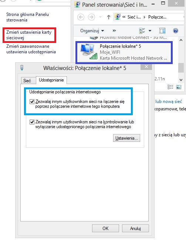186x240 pixels.
Task: Click the Back navigation arrow
Action: click(81, 17)
